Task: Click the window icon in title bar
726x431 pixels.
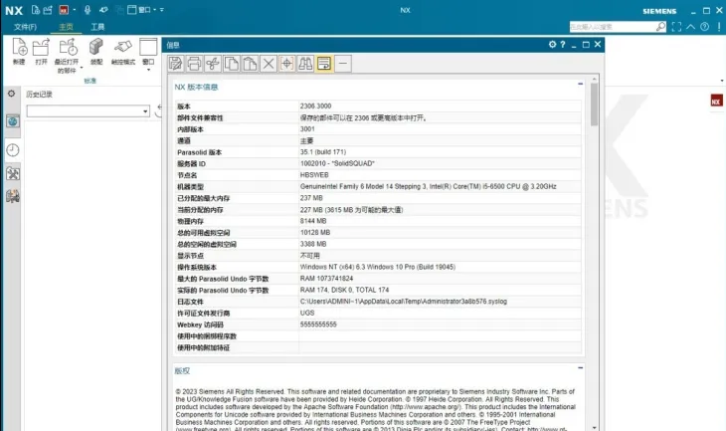Action: pyautogui.click(x=132, y=10)
